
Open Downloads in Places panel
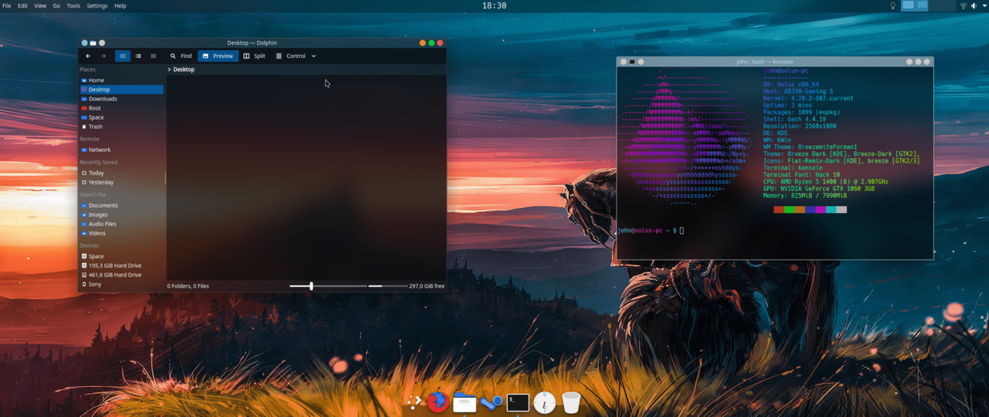(121, 99)
